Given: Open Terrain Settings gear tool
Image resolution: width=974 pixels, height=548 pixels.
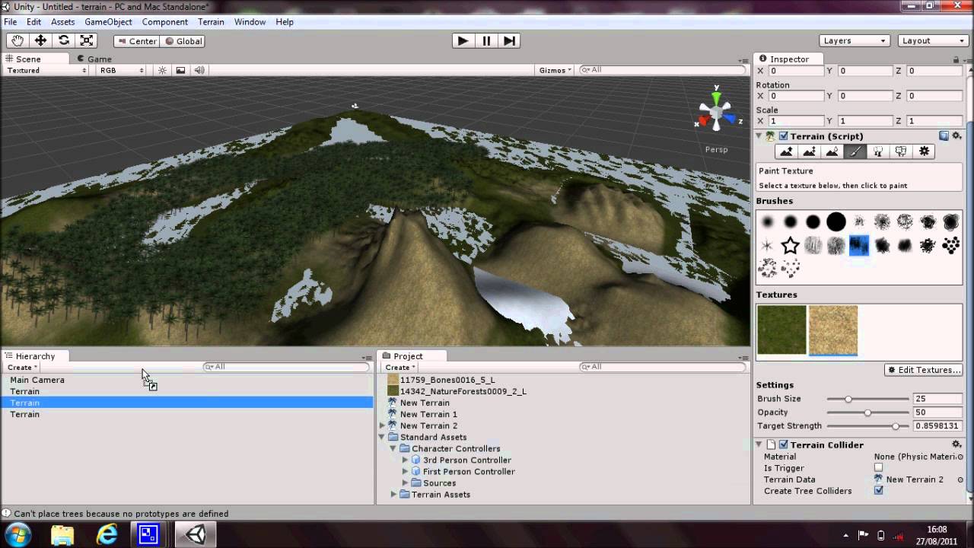Looking at the screenshot, I should click(924, 151).
